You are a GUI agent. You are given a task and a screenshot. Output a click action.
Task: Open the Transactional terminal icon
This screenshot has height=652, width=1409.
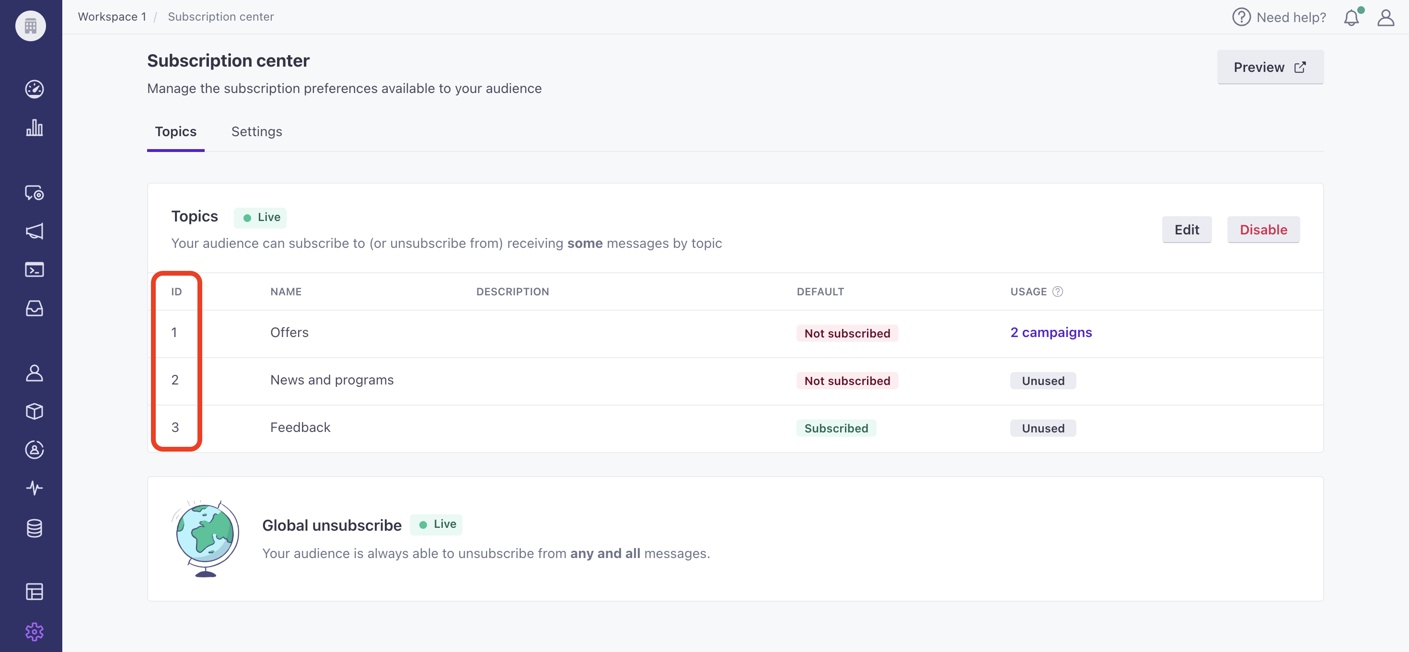pos(35,269)
